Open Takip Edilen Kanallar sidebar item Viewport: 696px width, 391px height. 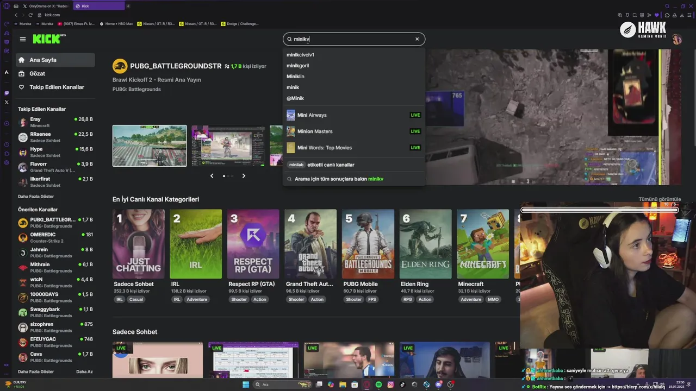point(55,87)
